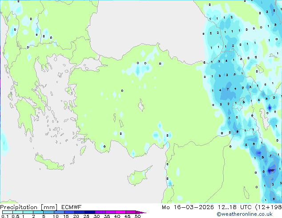Click the 5–10 mm legend swatch
This screenshot has height=218, width=282.
pos(48,212)
